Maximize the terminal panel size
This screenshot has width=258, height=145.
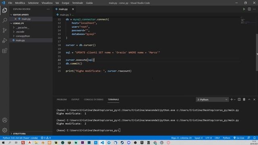tap(249, 99)
